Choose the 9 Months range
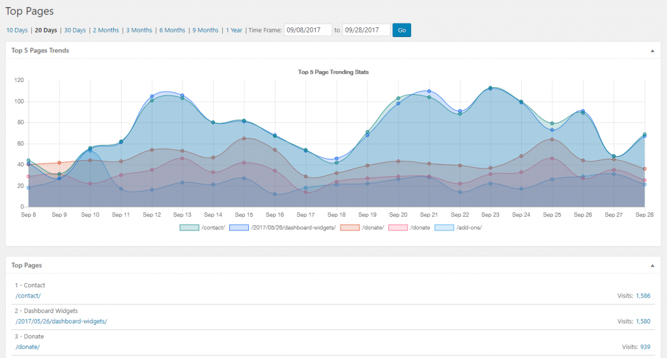The width and height of the screenshot is (667, 358). click(205, 30)
